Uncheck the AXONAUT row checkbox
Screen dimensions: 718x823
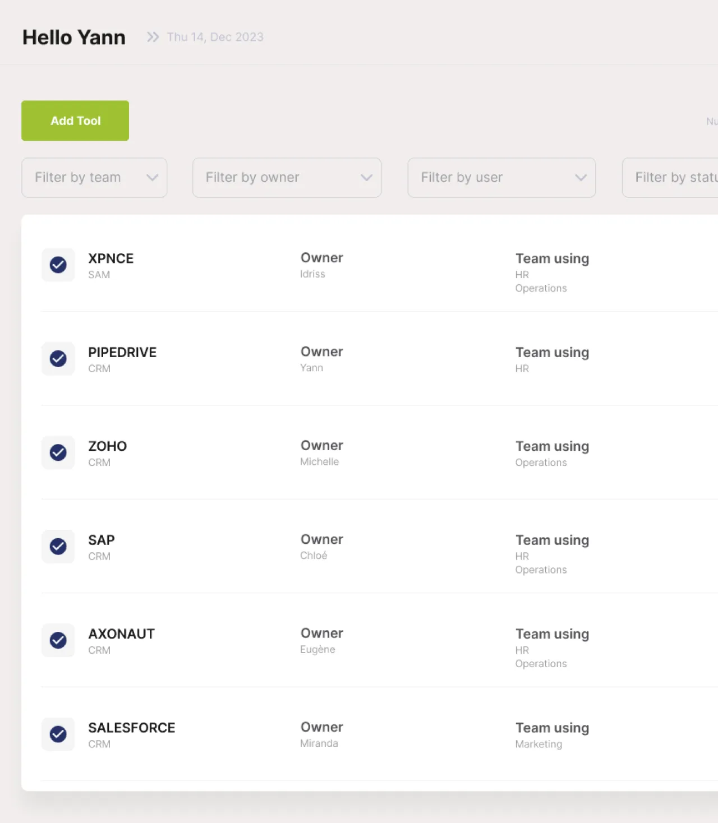(58, 640)
